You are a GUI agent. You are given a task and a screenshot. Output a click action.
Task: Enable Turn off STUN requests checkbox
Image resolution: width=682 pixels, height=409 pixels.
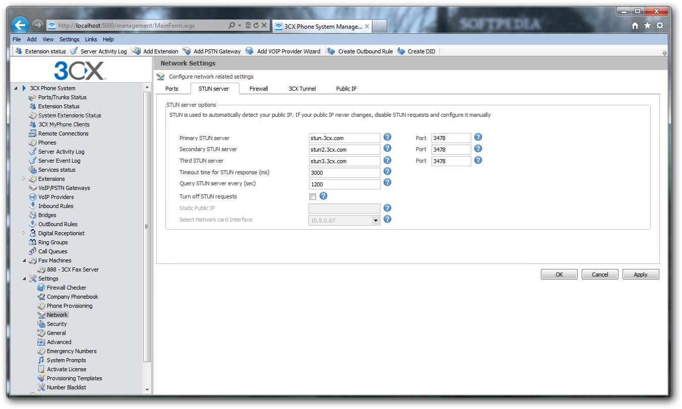pos(313,196)
